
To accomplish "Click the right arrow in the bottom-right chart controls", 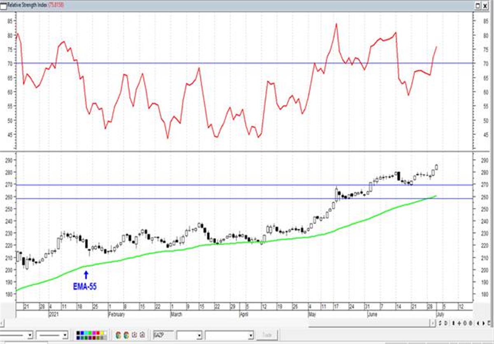I will coord(483,323).
